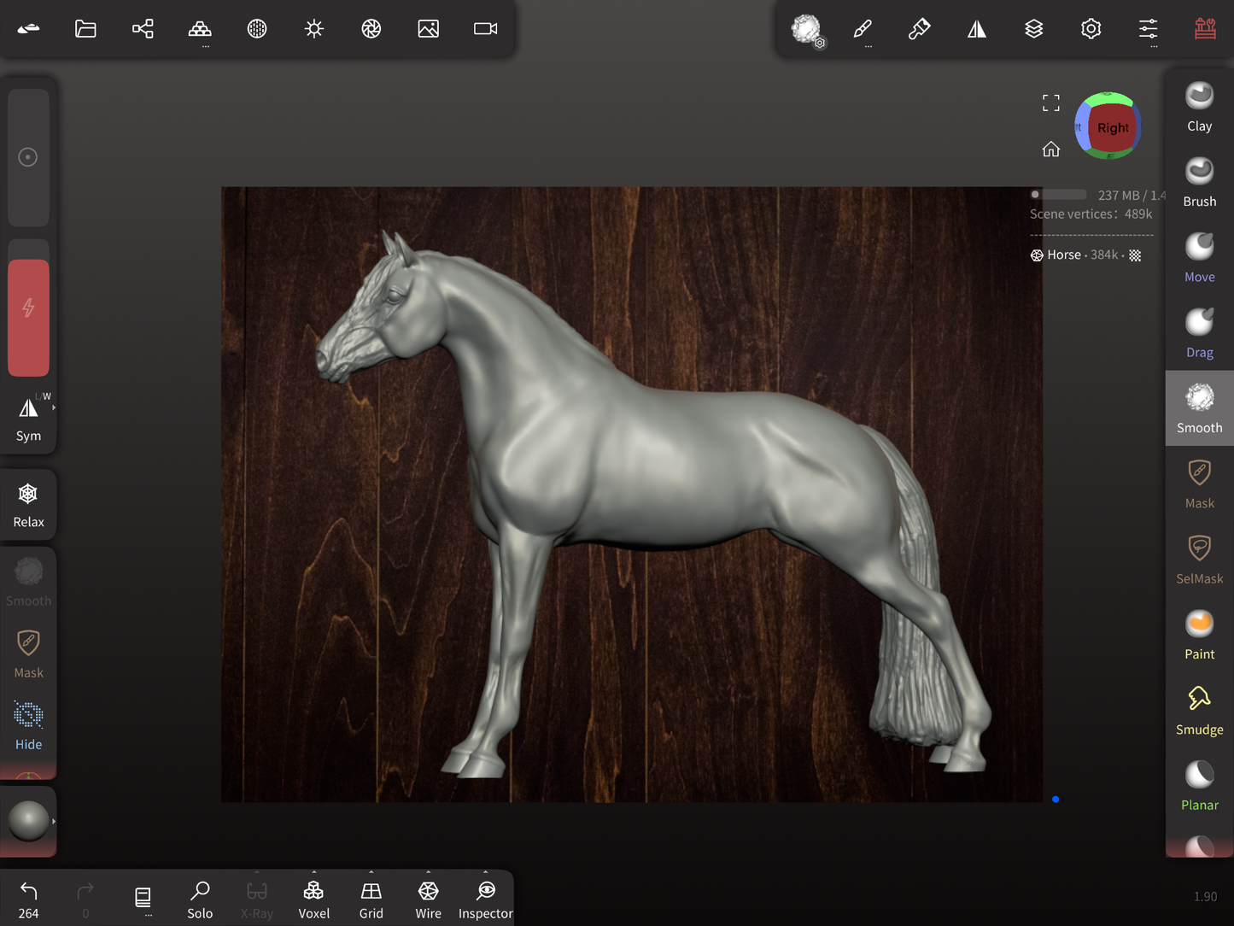The image size is (1234, 926).
Task: Click the Relax shortcut icon
Action: click(x=28, y=504)
